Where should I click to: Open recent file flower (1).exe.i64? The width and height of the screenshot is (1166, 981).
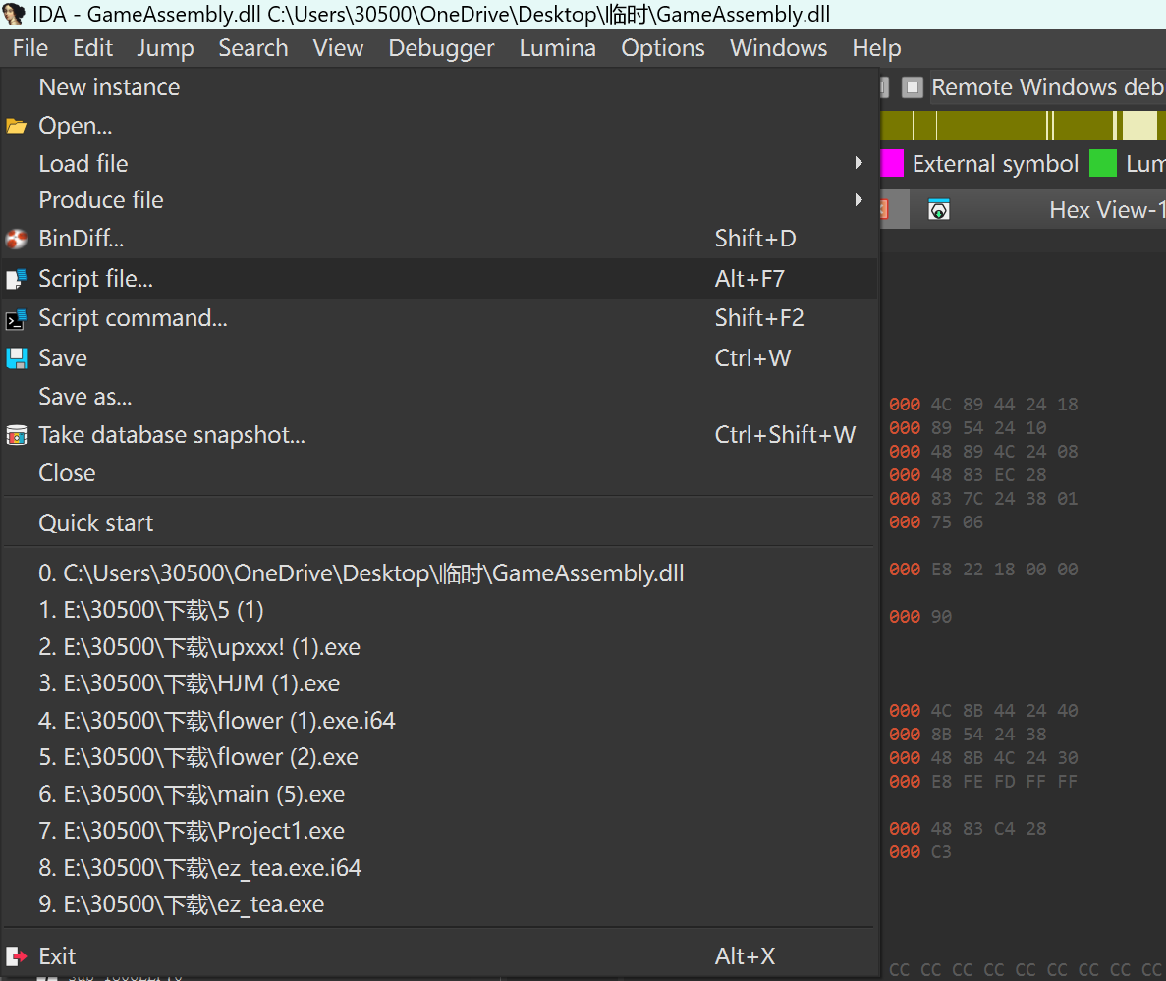(x=439, y=720)
